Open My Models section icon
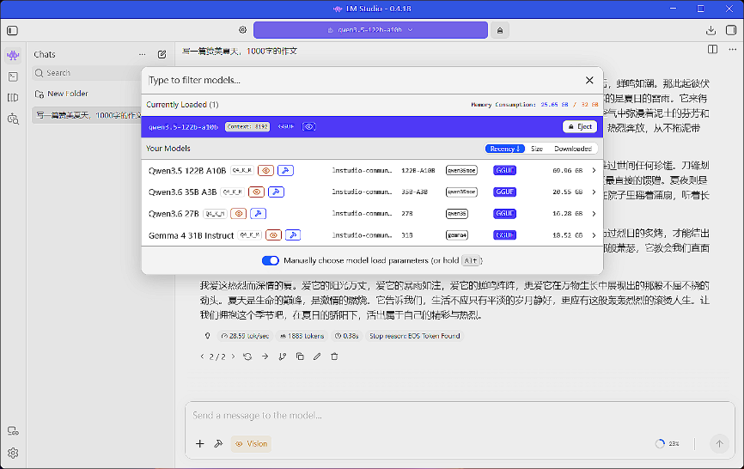Screen dimensions: 744x469 coord(13,98)
